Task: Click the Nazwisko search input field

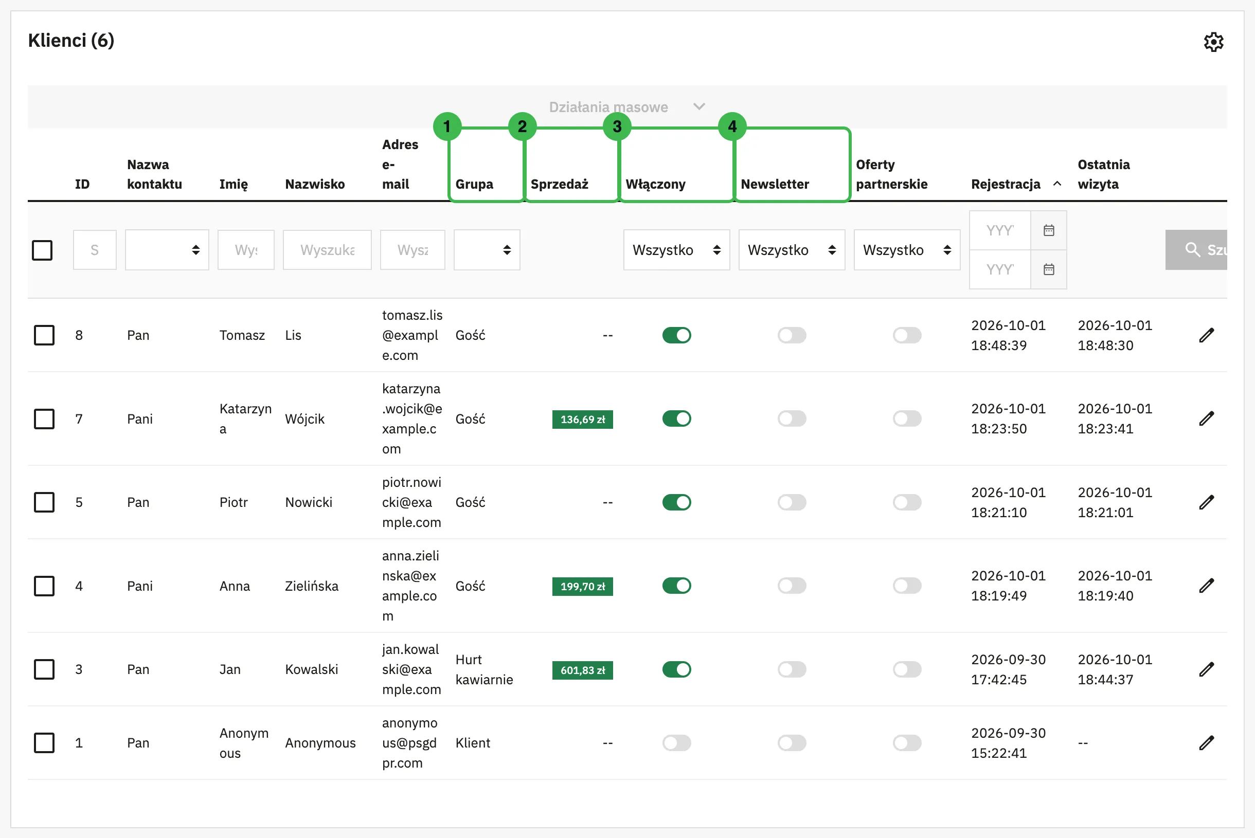Action: pos(327,249)
